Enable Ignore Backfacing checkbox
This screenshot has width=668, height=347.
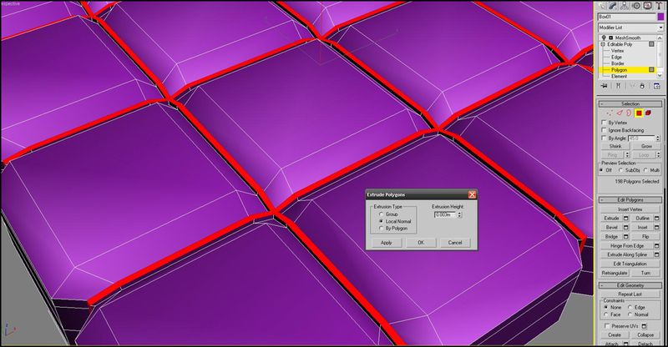604,130
